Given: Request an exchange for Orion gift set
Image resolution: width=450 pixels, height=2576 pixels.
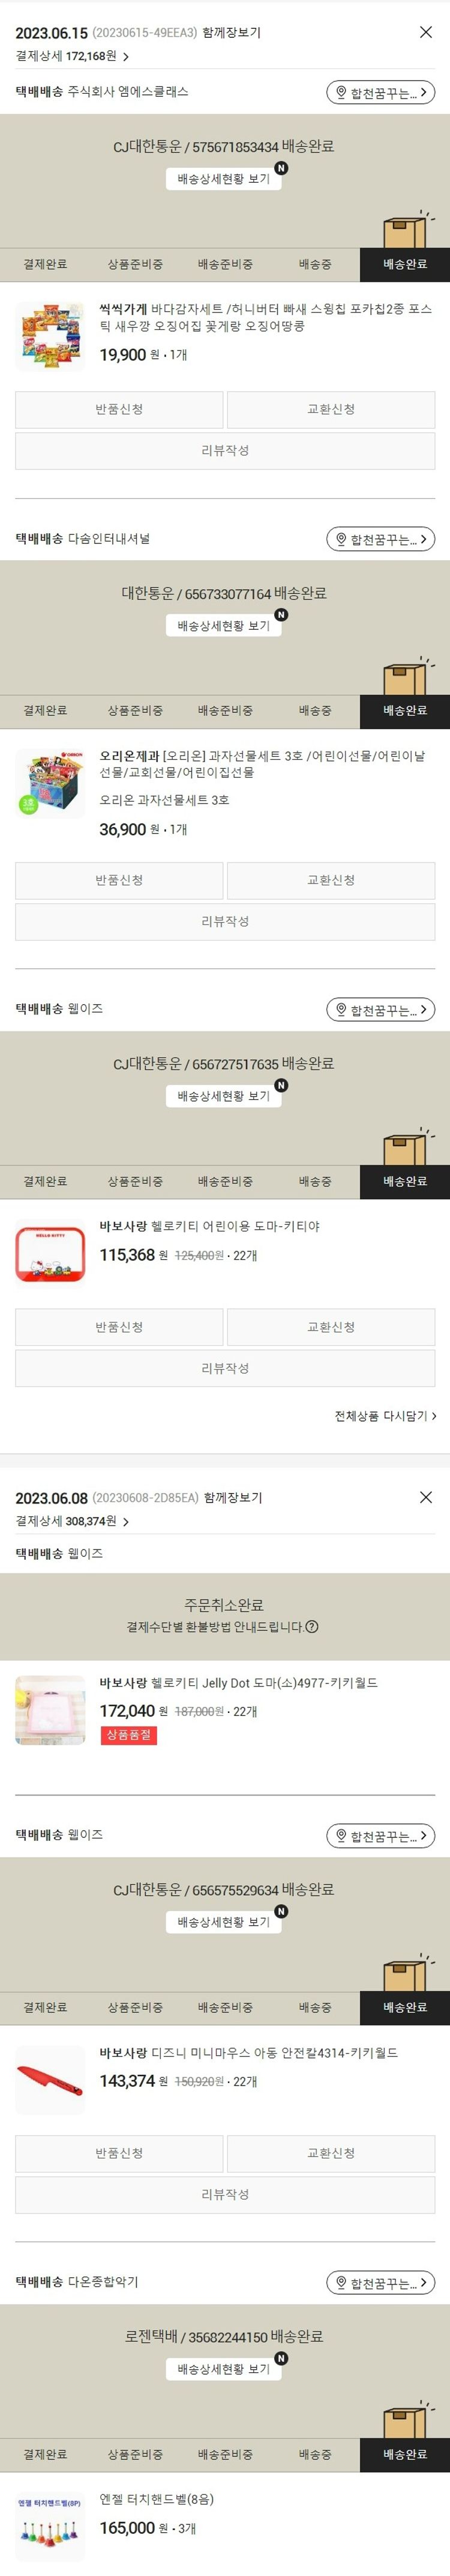Looking at the screenshot, I should (331, 881).
